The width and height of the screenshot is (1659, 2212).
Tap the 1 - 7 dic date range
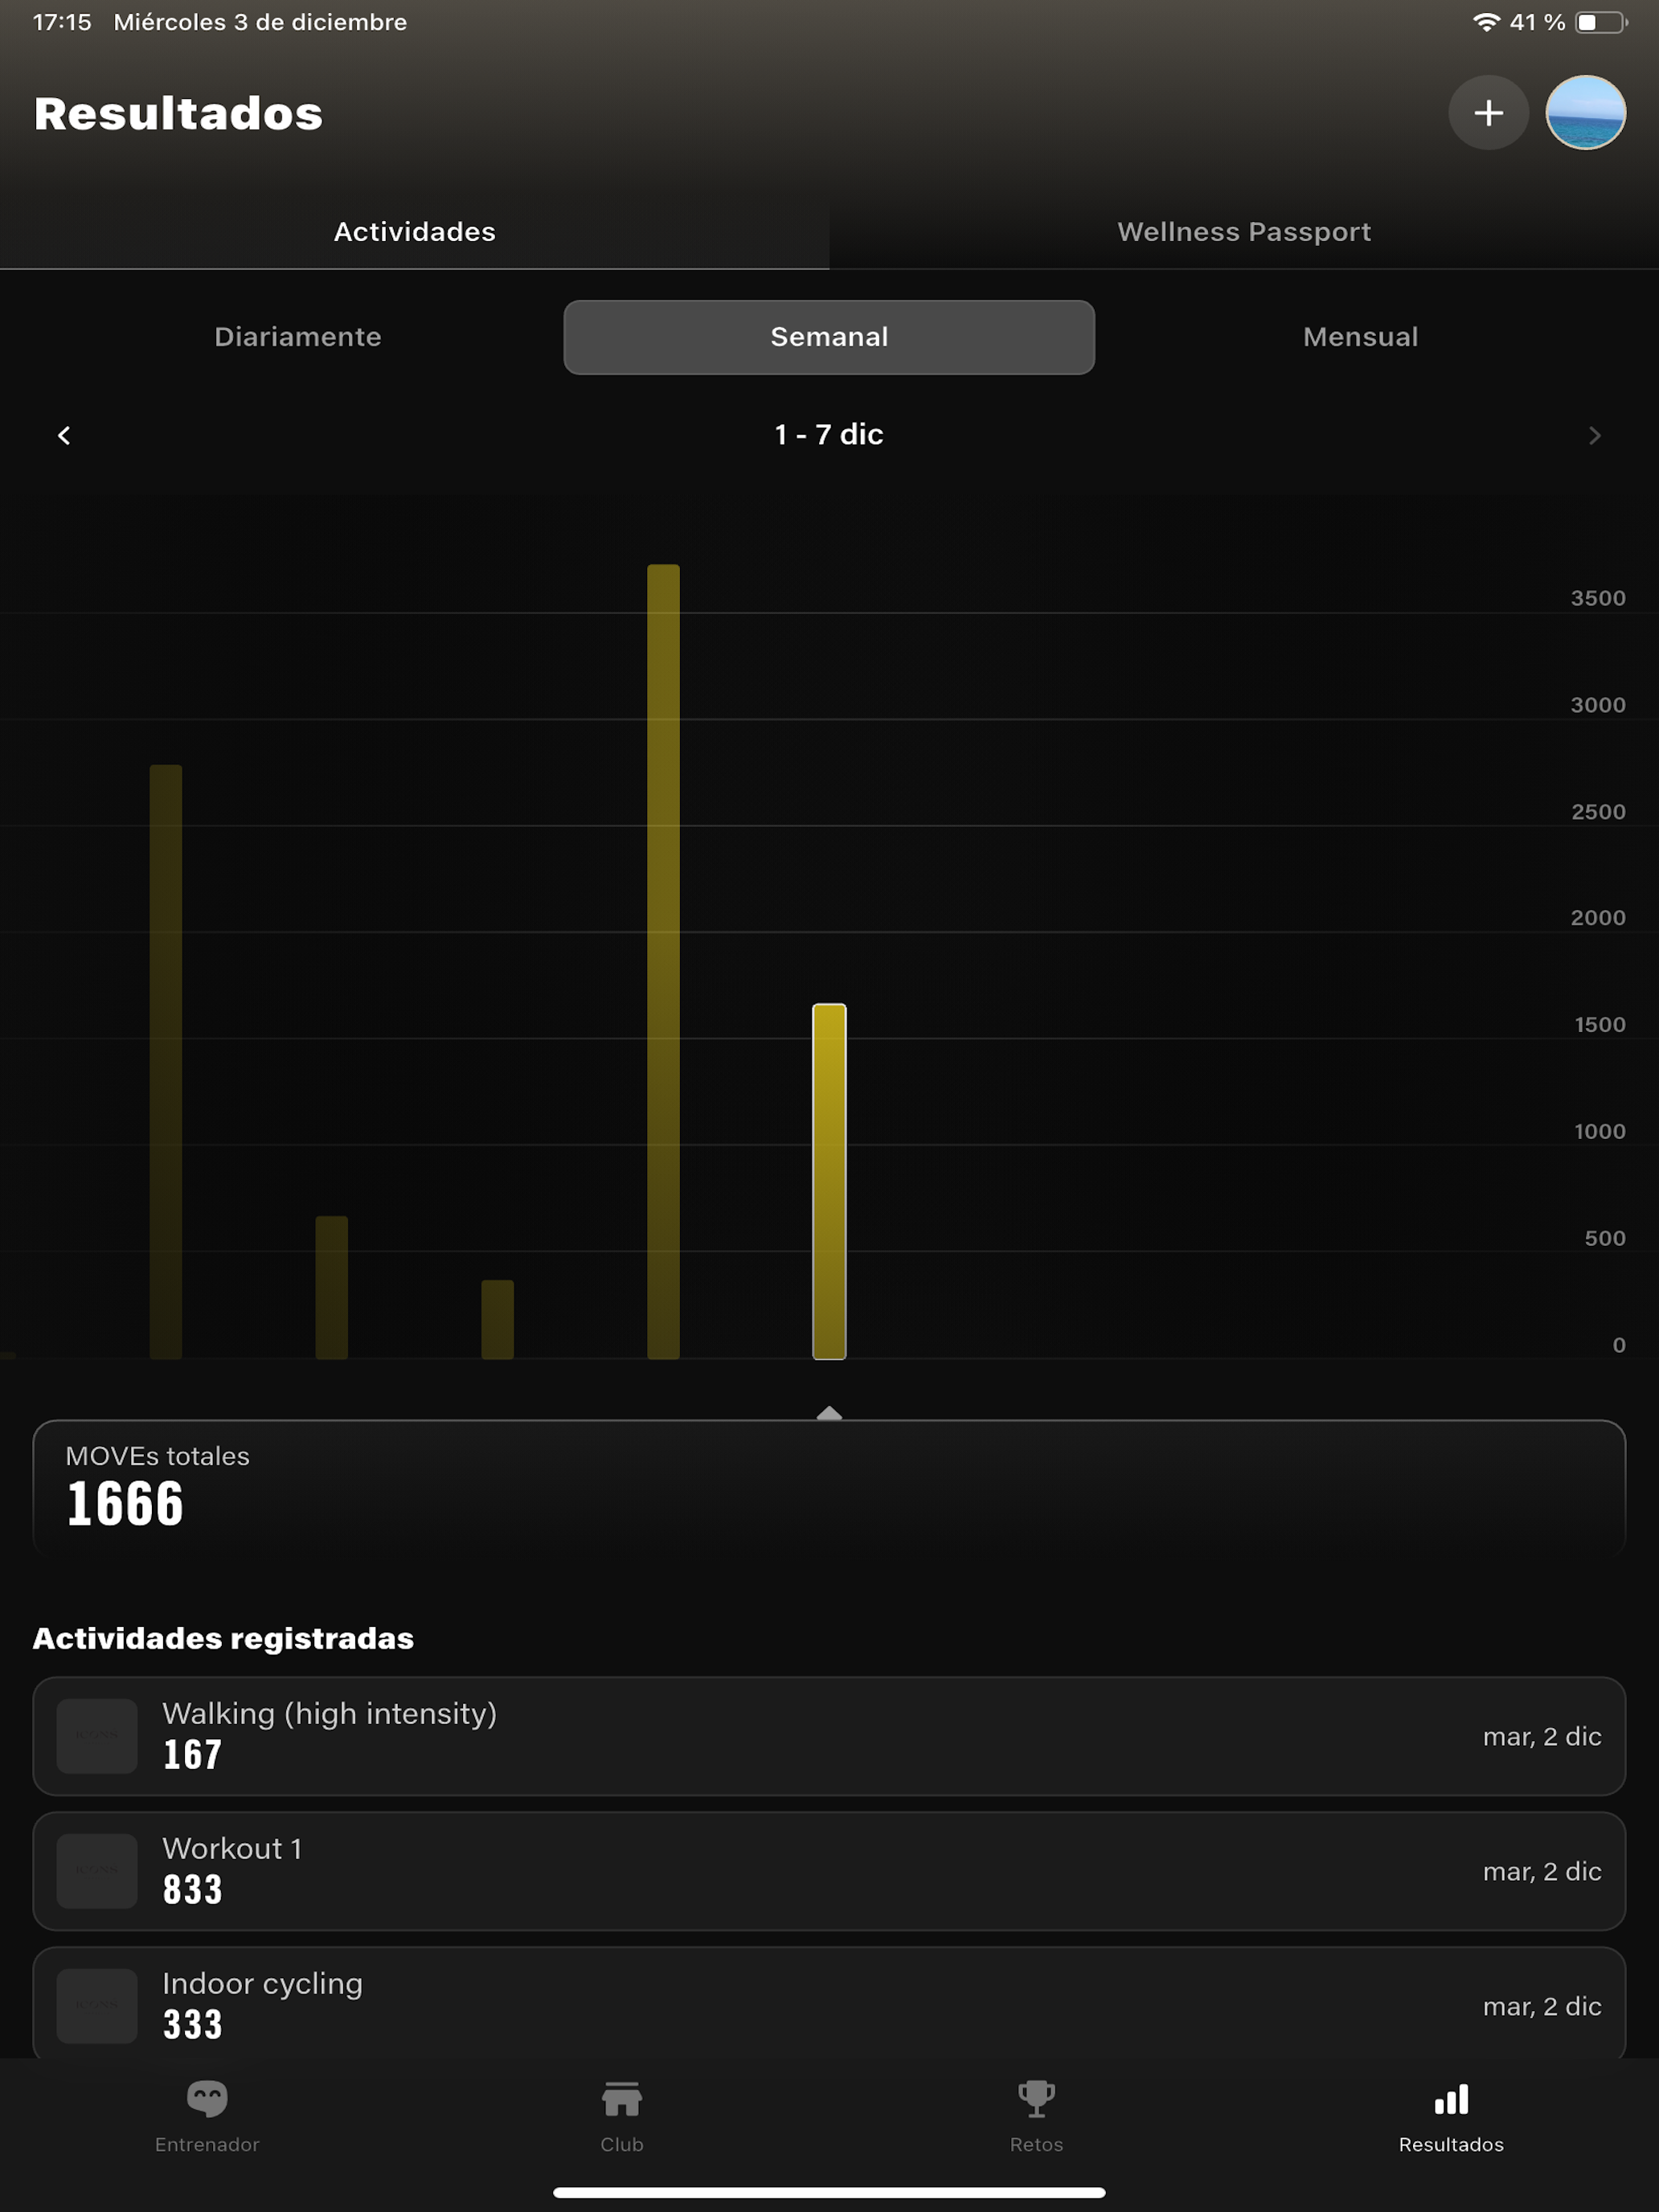[x=829, y=434]
